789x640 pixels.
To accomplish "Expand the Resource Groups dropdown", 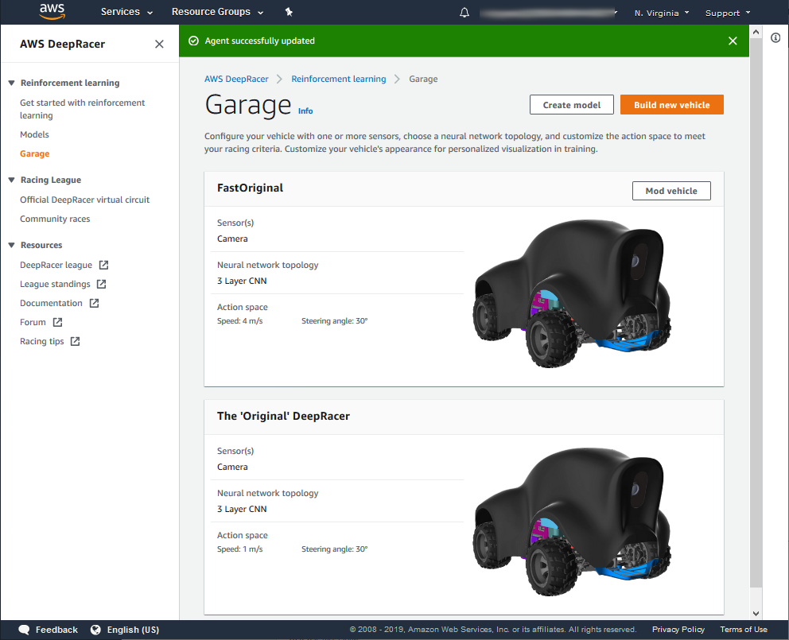I will pos(217,13).
